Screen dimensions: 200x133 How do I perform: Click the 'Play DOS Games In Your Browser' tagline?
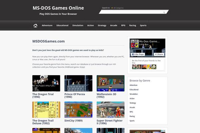[58, 14]
